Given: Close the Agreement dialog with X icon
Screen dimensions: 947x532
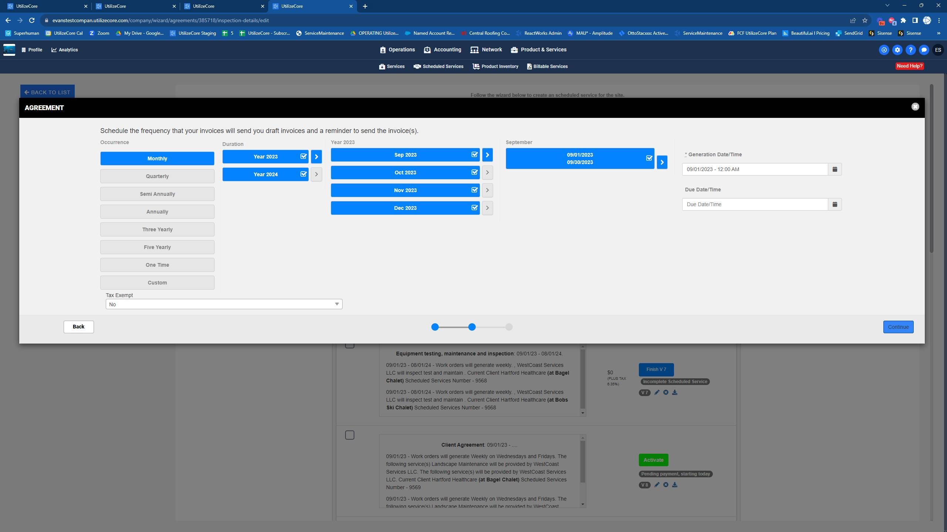Looking at the screenshot, I should click(x=915, y=107).
